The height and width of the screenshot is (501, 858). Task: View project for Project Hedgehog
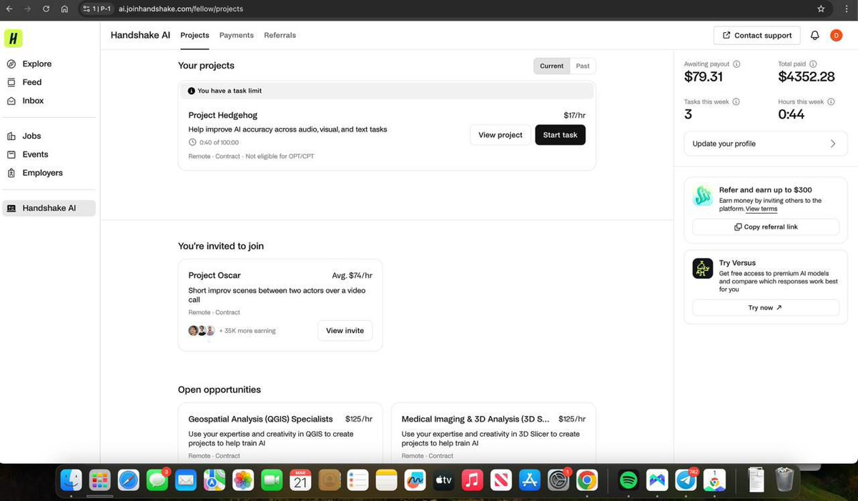pos(500,135)
